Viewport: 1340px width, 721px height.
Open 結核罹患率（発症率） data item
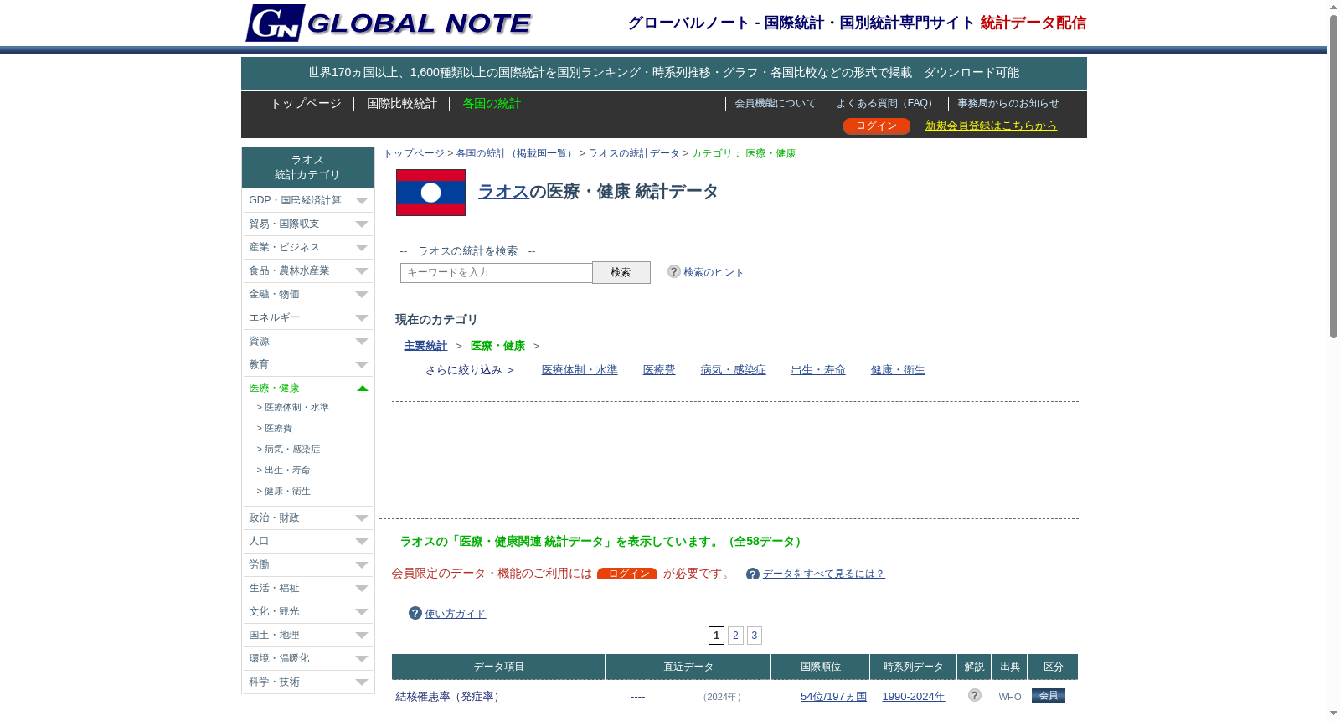(x=450, y=696)
